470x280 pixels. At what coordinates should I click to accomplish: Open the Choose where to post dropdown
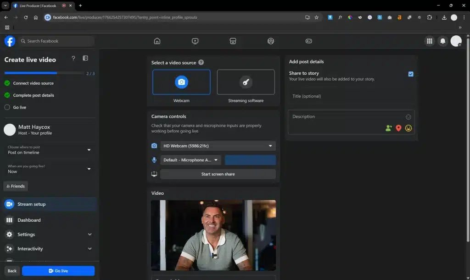click(x=49, y=150)
